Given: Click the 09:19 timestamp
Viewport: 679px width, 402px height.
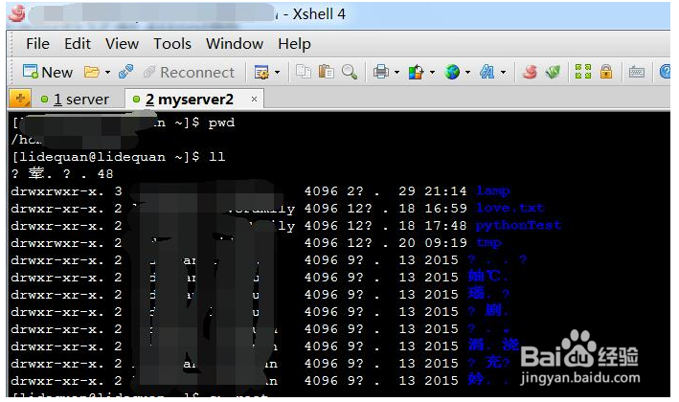Looking at the screenshot, I should [x=445, y=243].
